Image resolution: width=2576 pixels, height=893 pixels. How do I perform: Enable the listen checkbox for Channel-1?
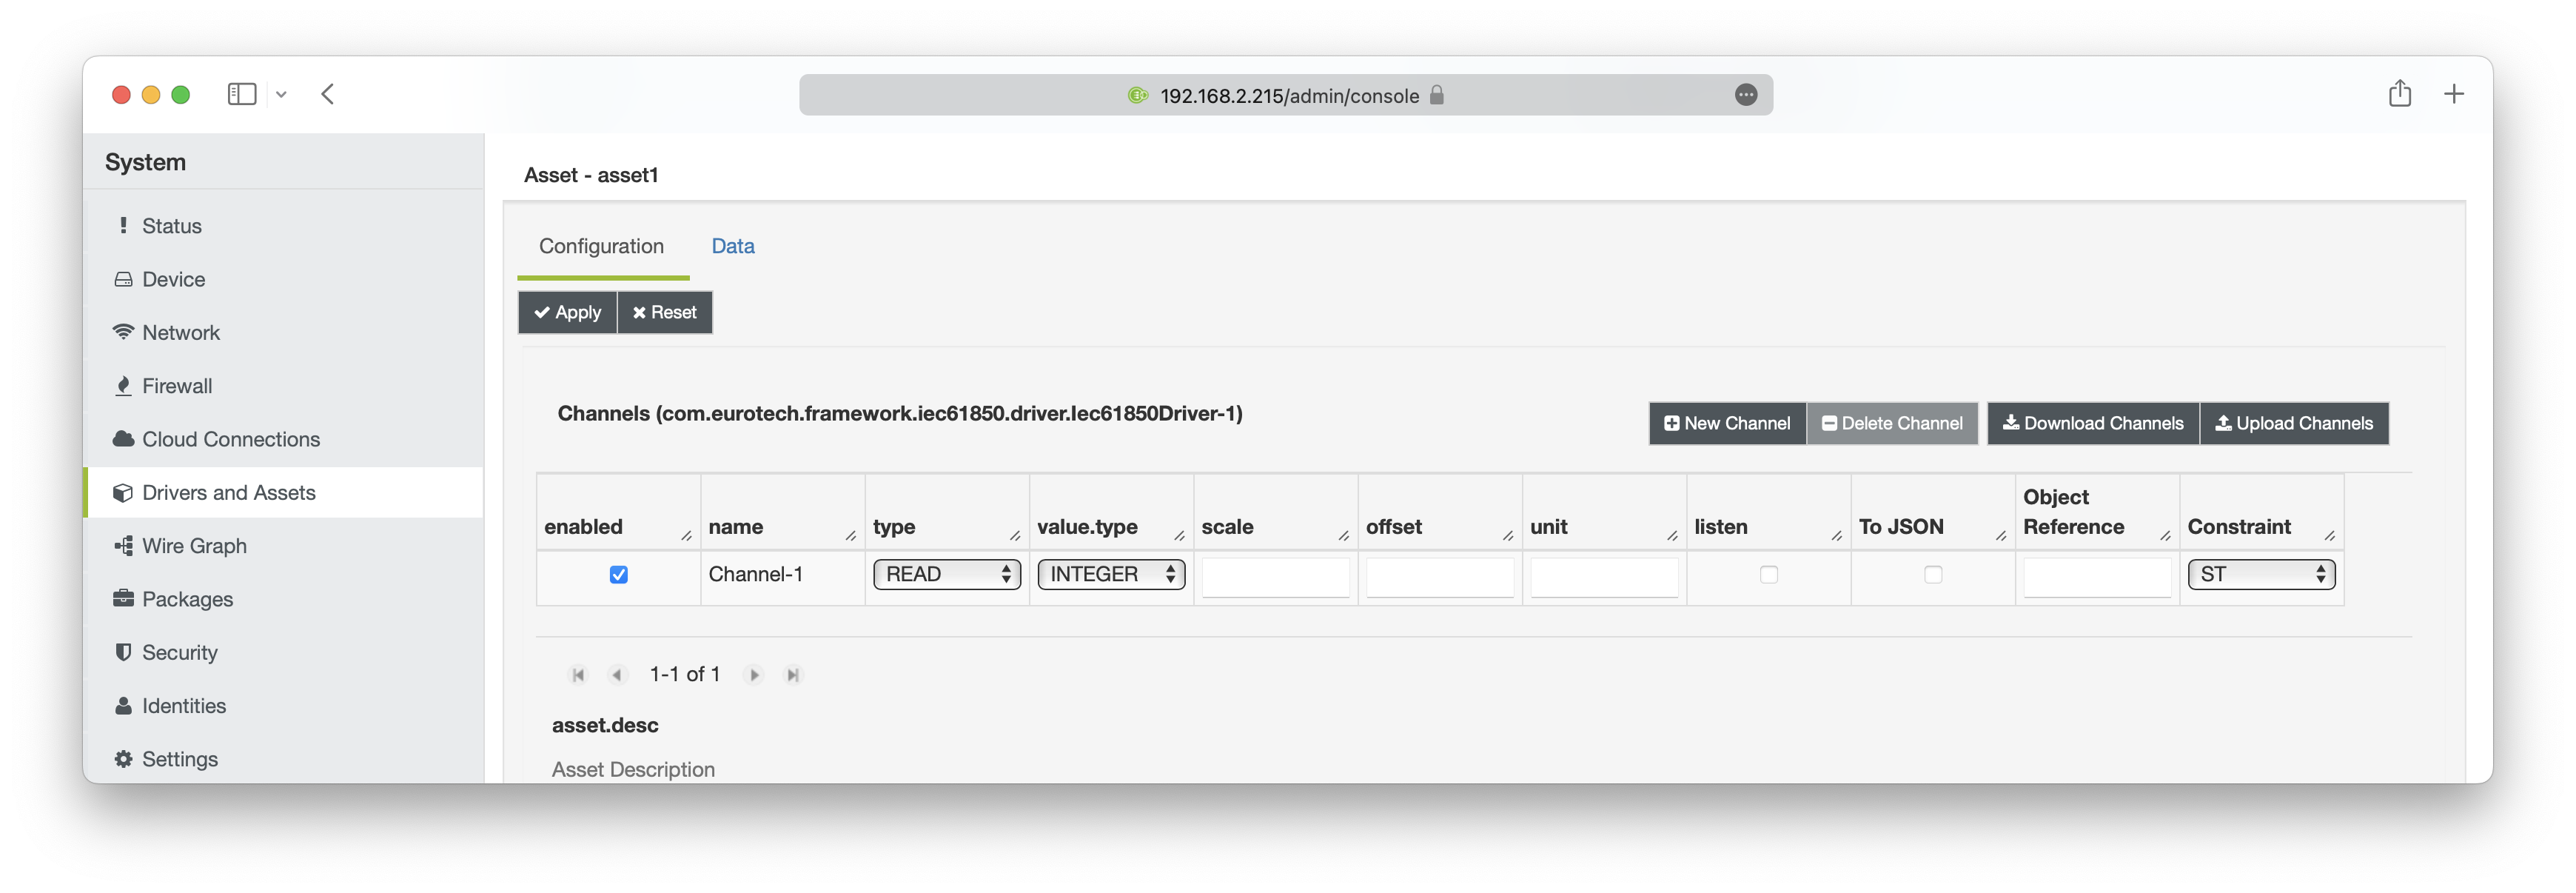pos(1768,575)
